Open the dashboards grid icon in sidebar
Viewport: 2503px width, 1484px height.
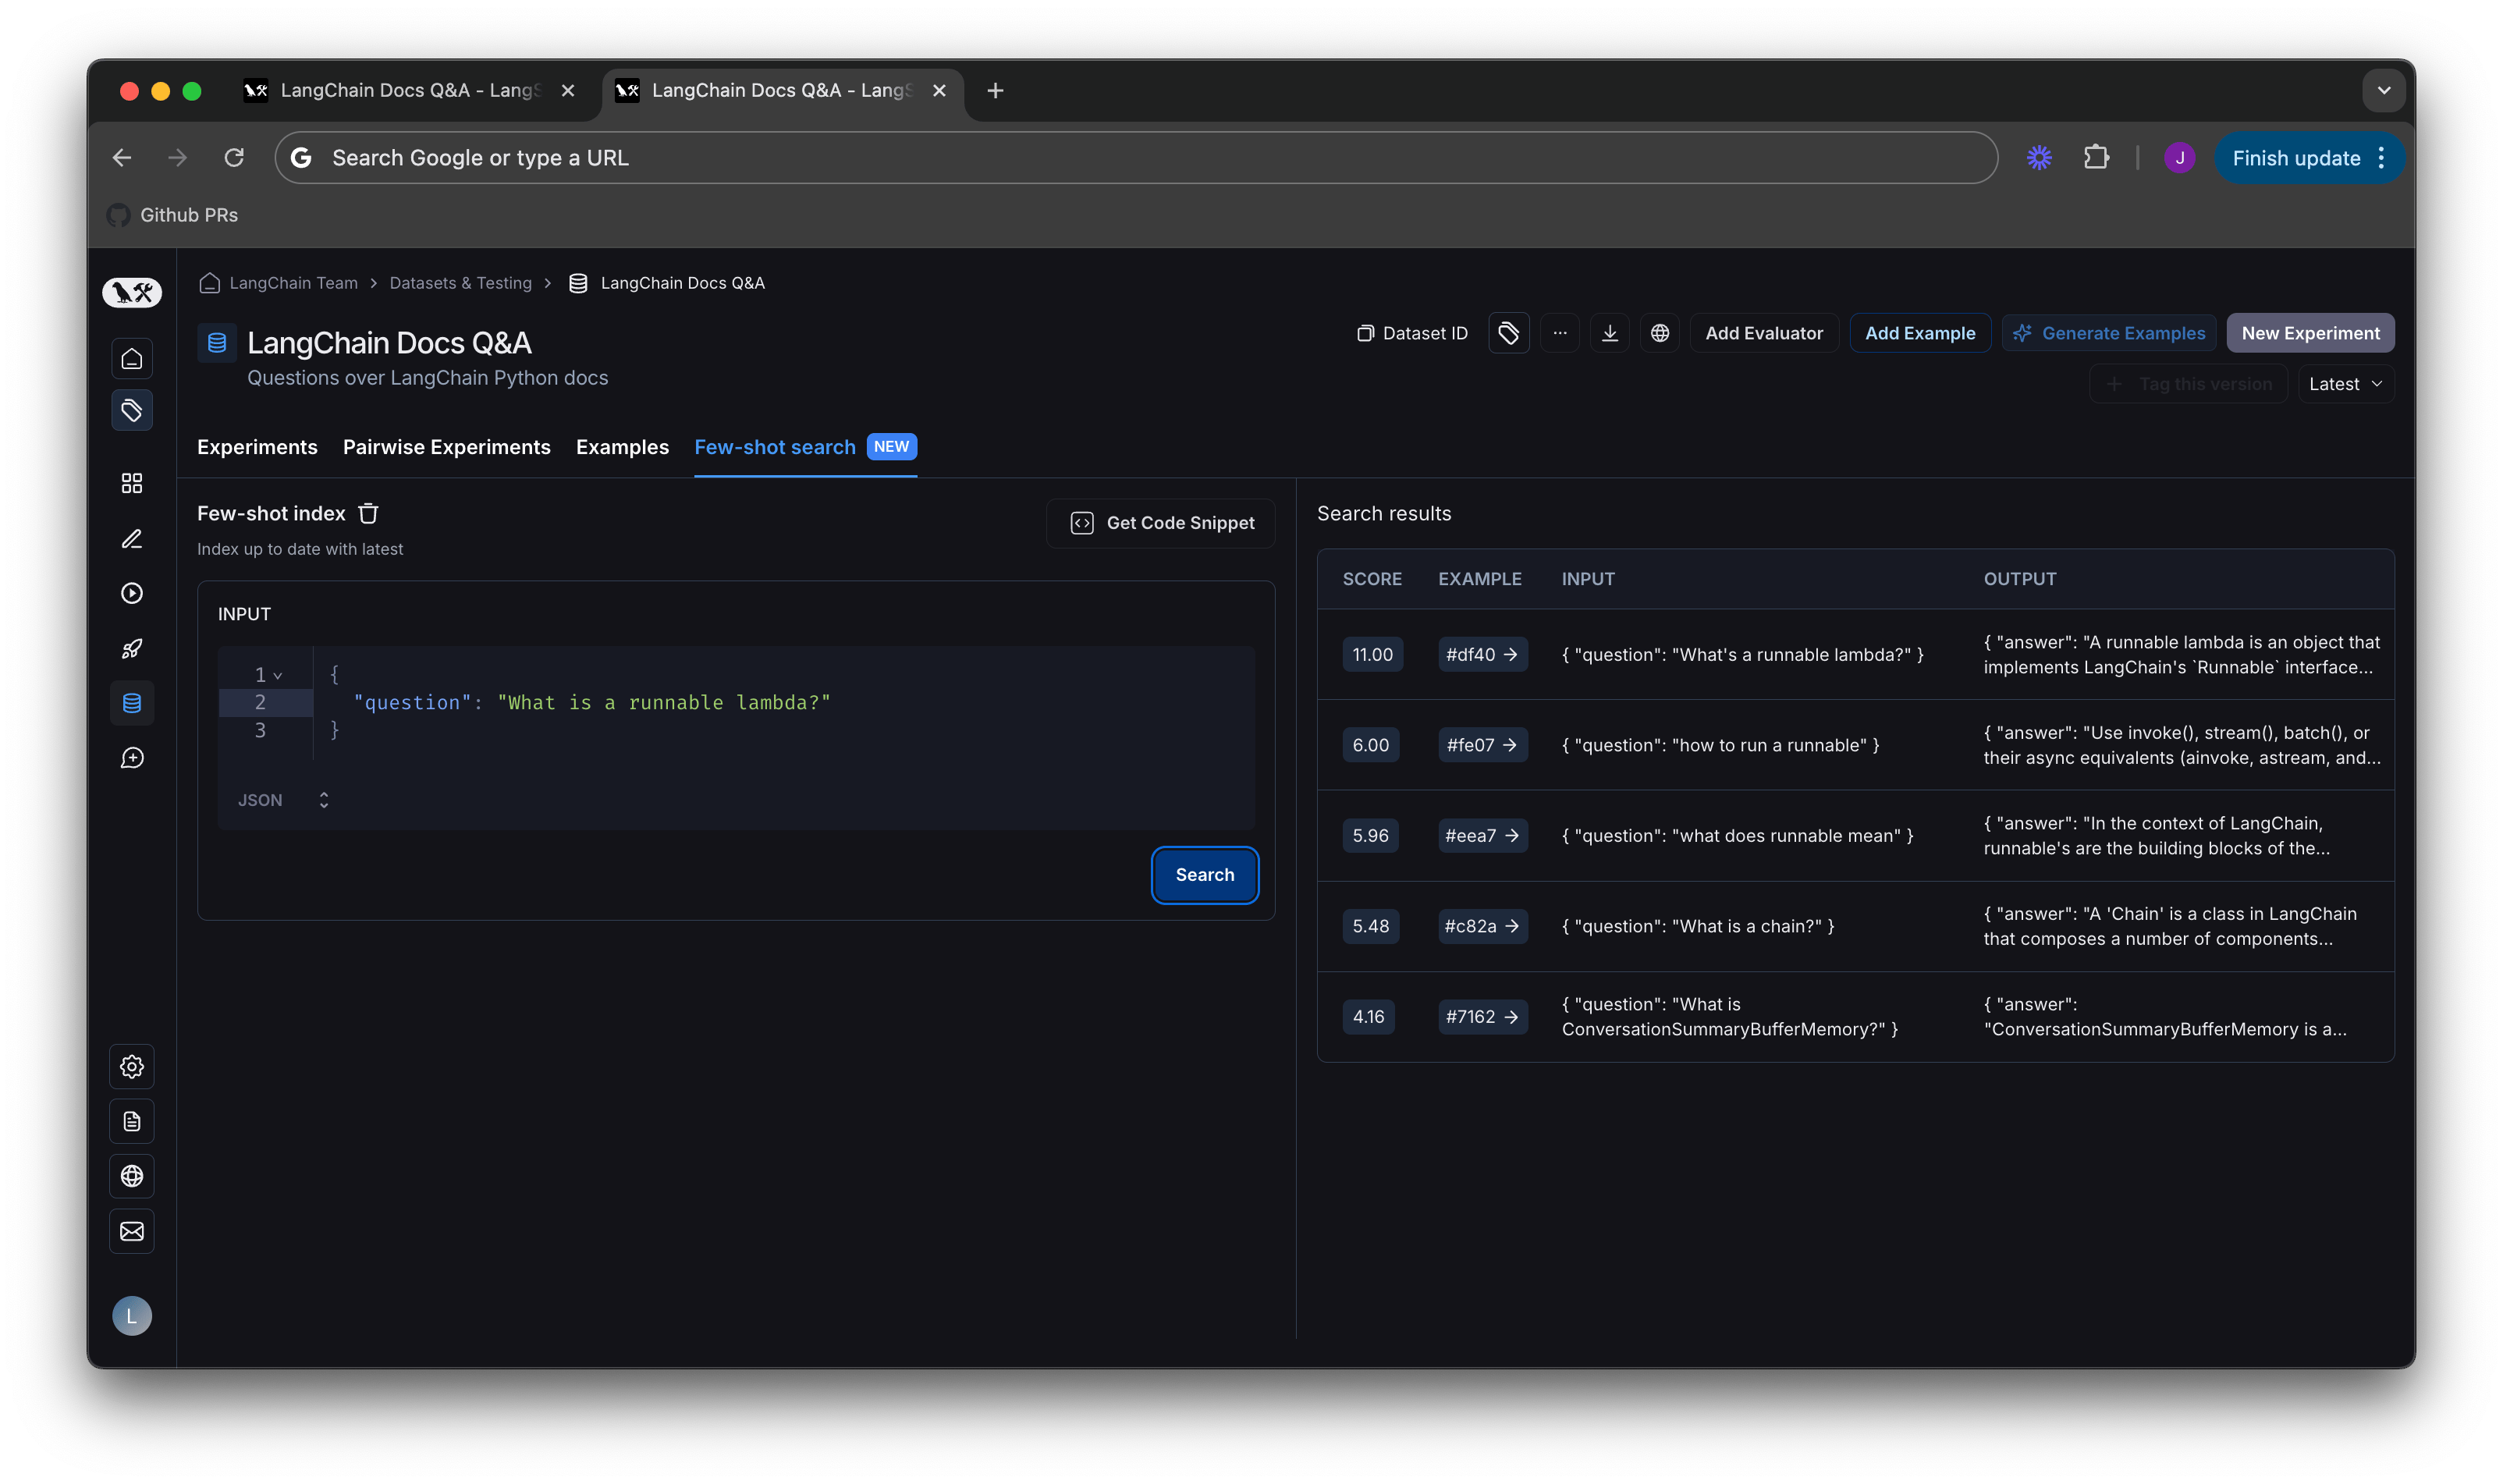pyautogui.click(x=132, y=483)
